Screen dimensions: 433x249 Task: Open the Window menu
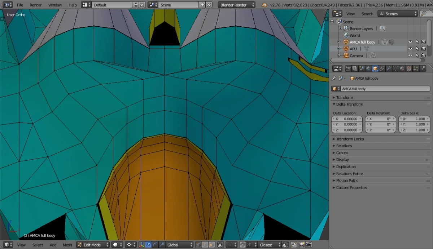click(55, 5)
